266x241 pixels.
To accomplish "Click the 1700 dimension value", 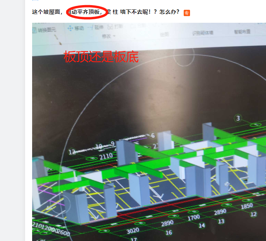I will 194,217.
